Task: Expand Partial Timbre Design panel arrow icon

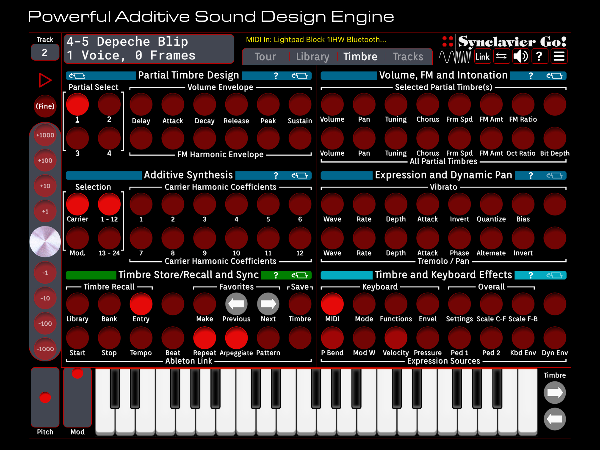Action: (x=299, y=76)
